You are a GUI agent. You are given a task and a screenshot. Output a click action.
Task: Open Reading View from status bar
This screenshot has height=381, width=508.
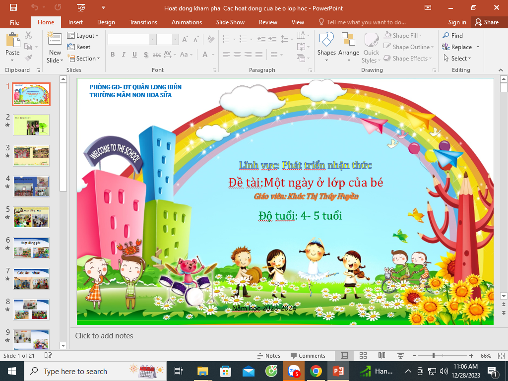[381, 356]
